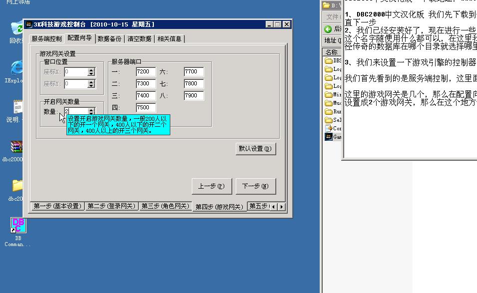Switch to the 服务端控制 tab
This screenshot has width=477, height=293.
46,39
